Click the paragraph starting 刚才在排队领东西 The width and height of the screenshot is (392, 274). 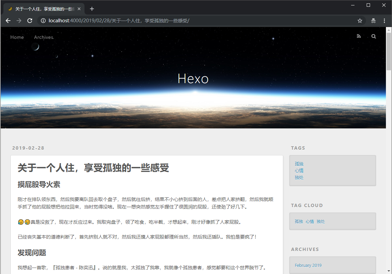point(146,203)
